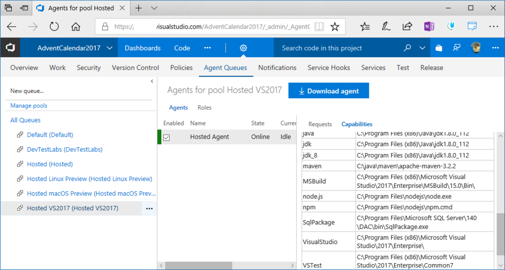Viewport: 505px width, 270px height.
Task: Toggle Hosted Agent enabled checkbox
Action: tap(167, 138)
